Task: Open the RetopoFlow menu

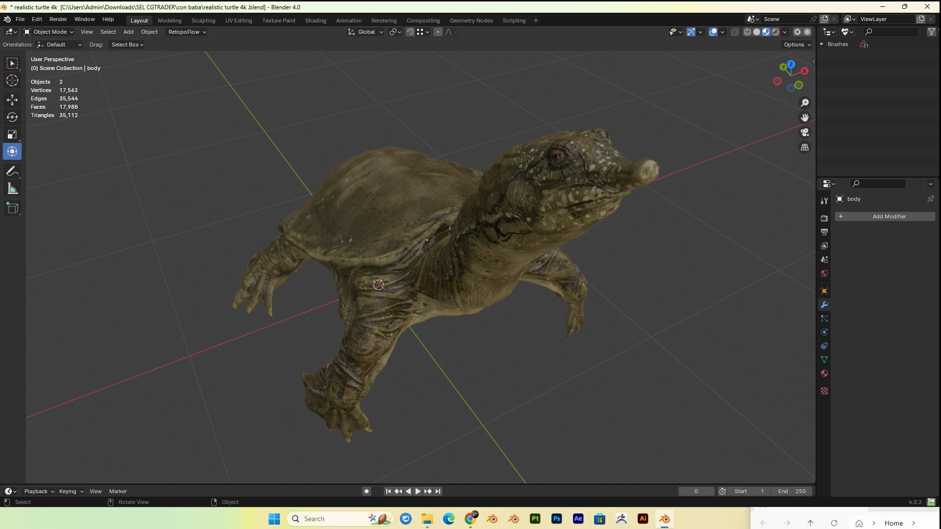Action: (187, 32)
